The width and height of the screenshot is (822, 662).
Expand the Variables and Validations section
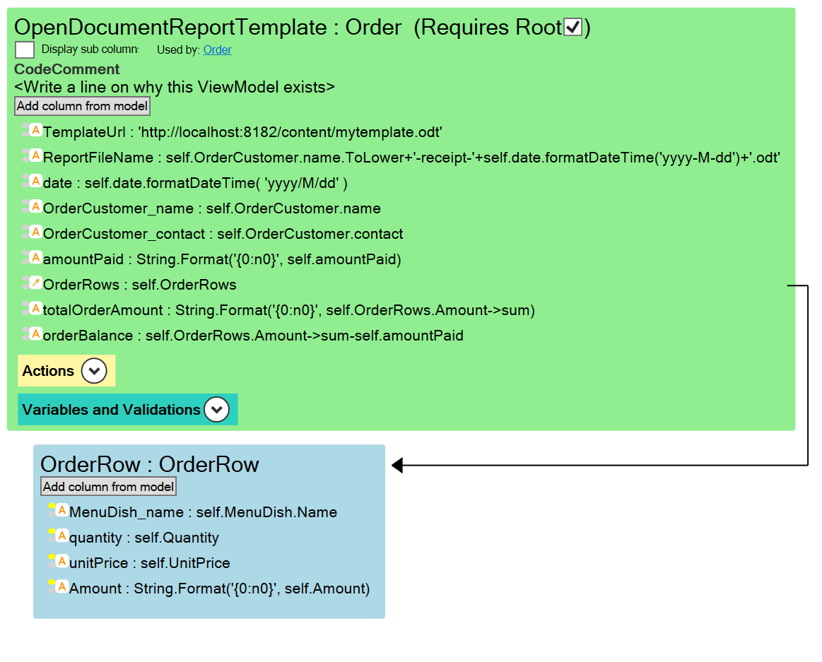click(217, 410)
